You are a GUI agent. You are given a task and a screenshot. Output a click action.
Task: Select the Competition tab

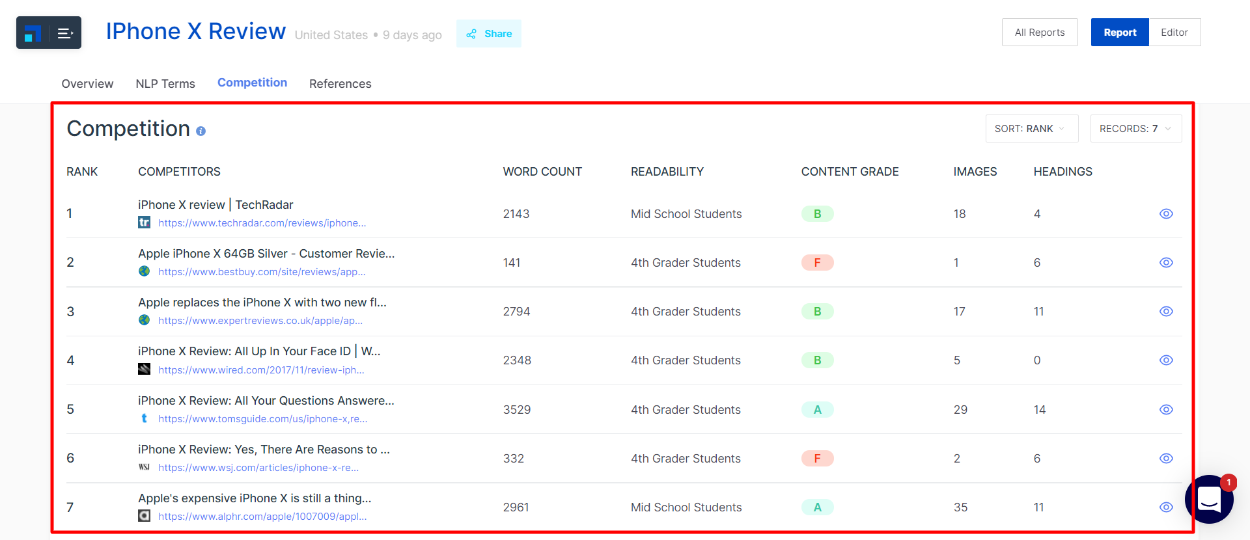252,83
